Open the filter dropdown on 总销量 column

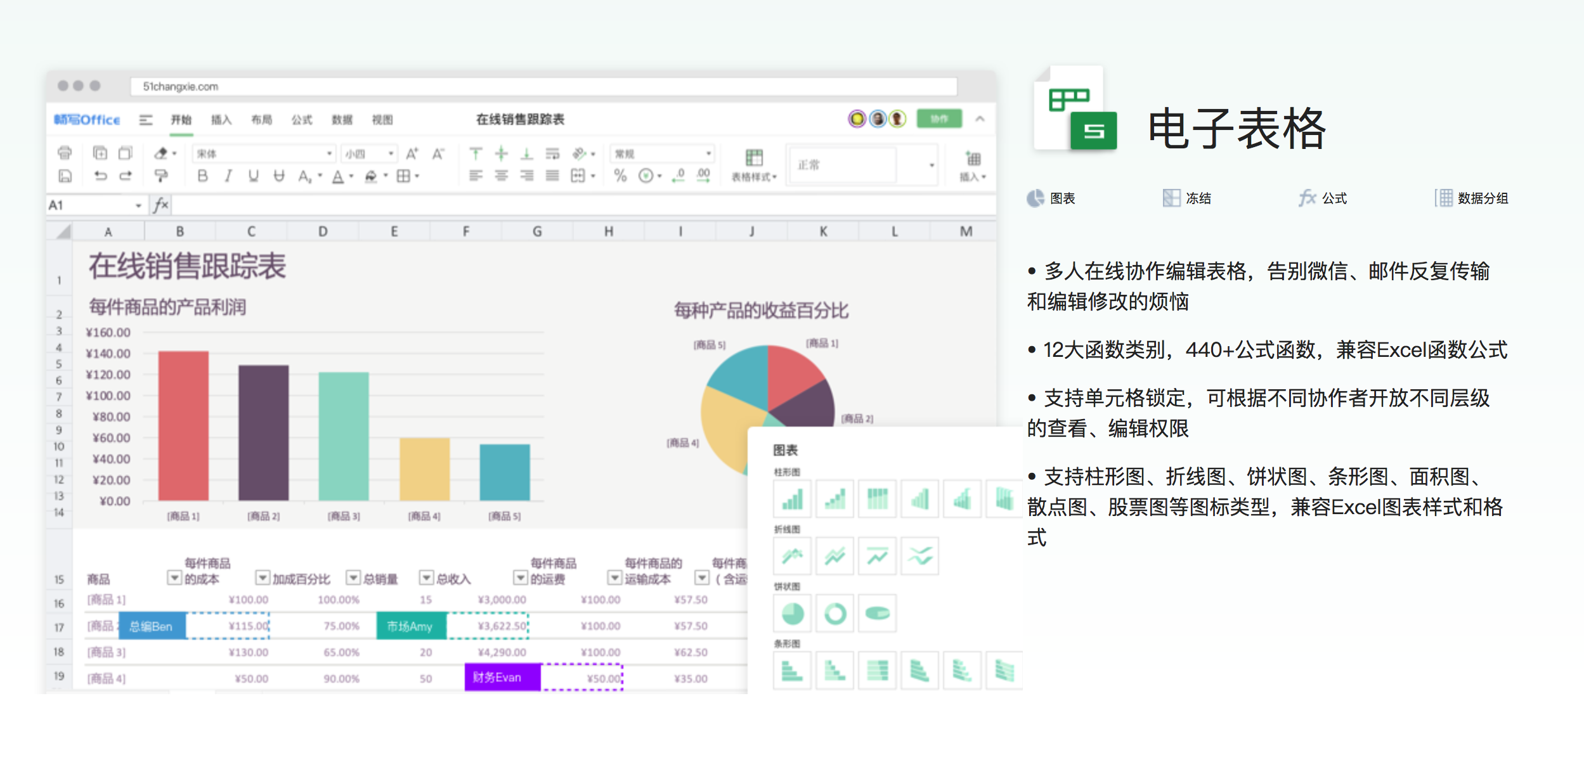point(353,578)
